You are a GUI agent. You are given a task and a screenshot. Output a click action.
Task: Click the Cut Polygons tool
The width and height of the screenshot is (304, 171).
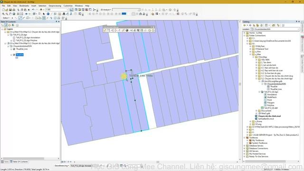44,18
